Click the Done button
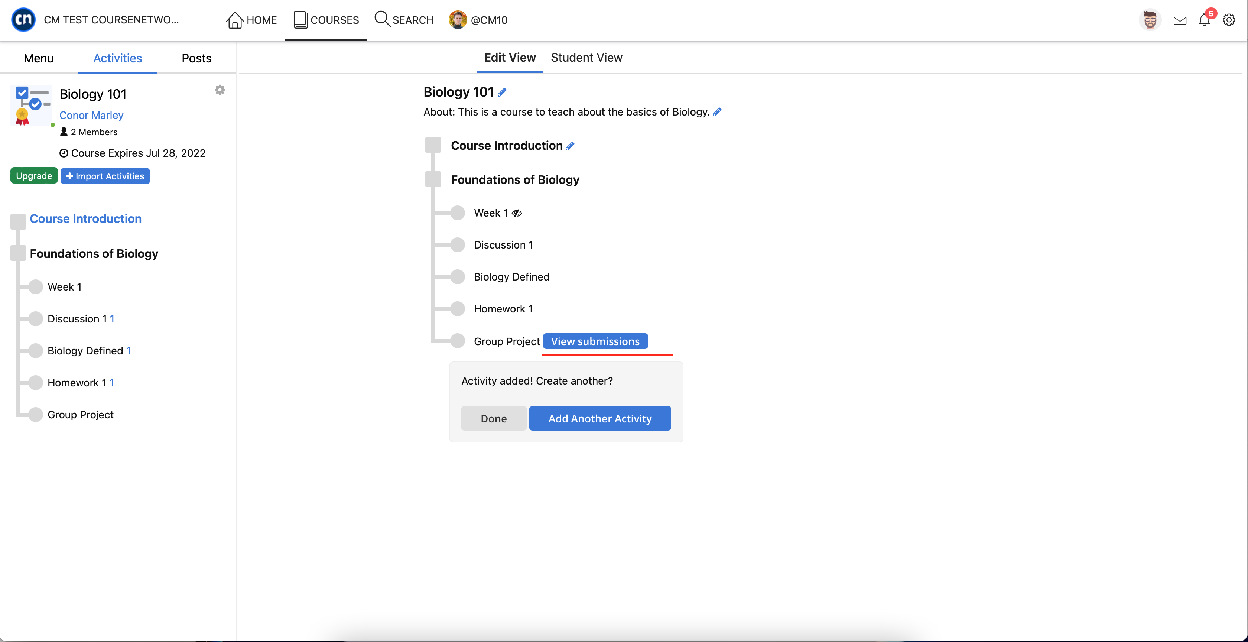 (x=494, y=418)
